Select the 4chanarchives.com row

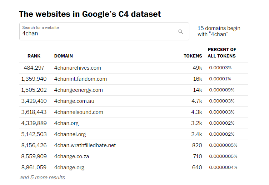78,68
